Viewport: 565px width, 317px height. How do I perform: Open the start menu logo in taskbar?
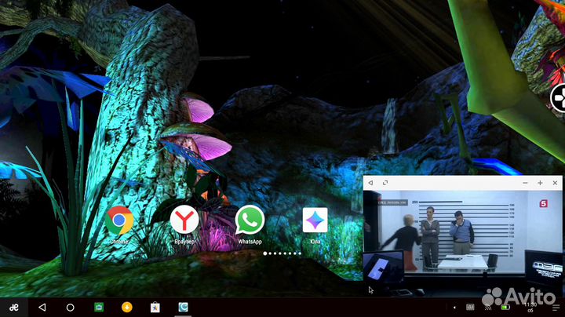coord(13,308)
